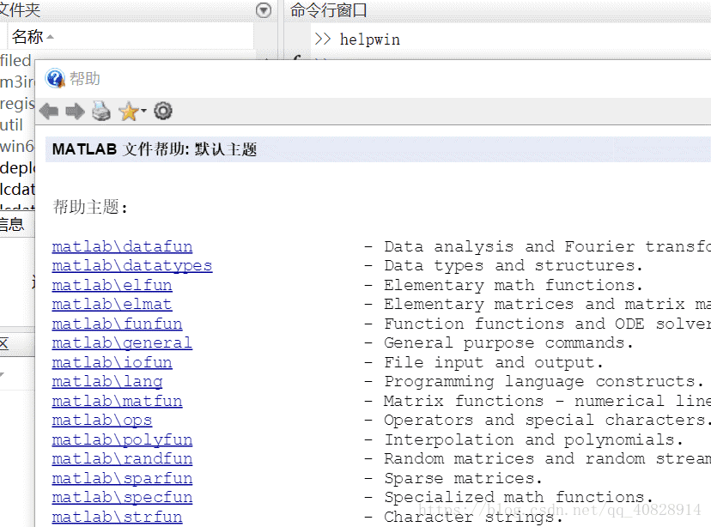This screenshot has width=711, height=527.
Task: Open the matlab\iofun help link
Action: (x=112, y=362)
